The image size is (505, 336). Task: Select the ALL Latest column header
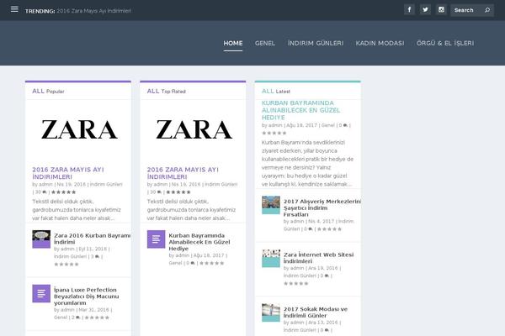(x=276, y=91)
